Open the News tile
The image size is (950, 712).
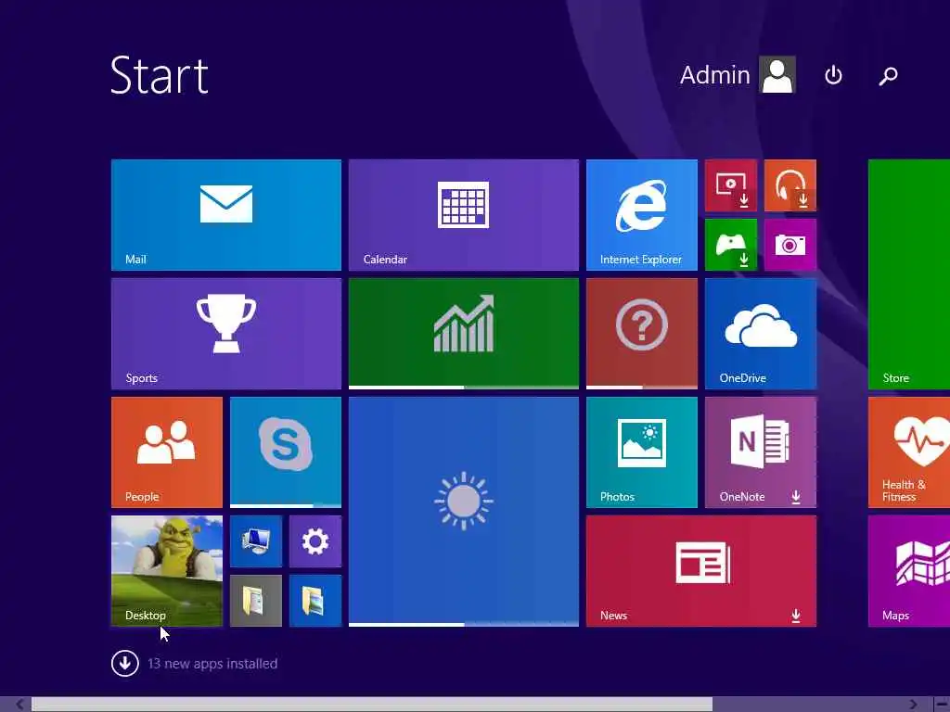[701, 571]
